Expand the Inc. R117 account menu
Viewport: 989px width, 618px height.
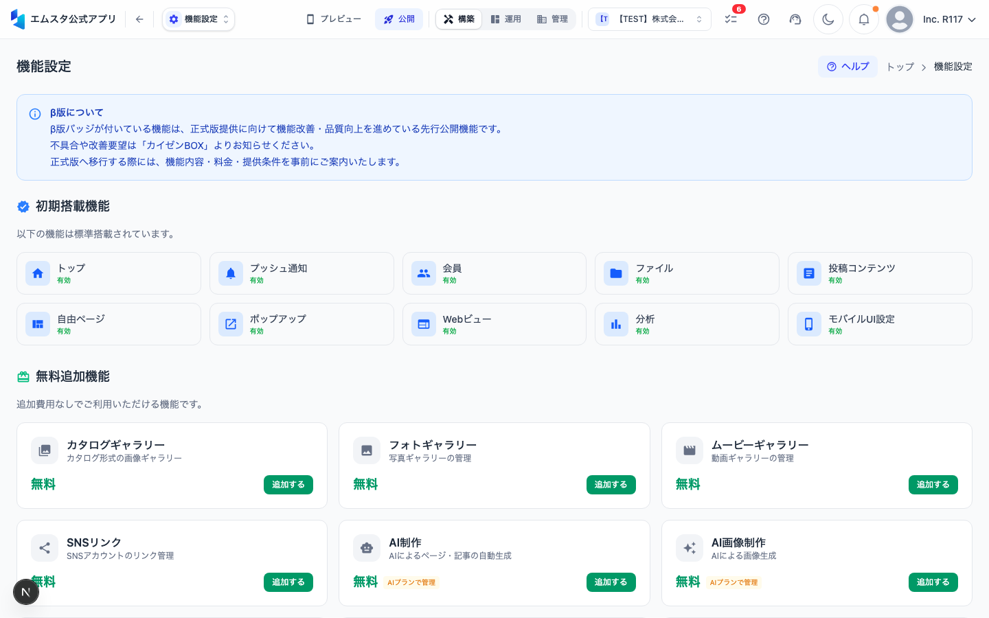pos(949,19)
